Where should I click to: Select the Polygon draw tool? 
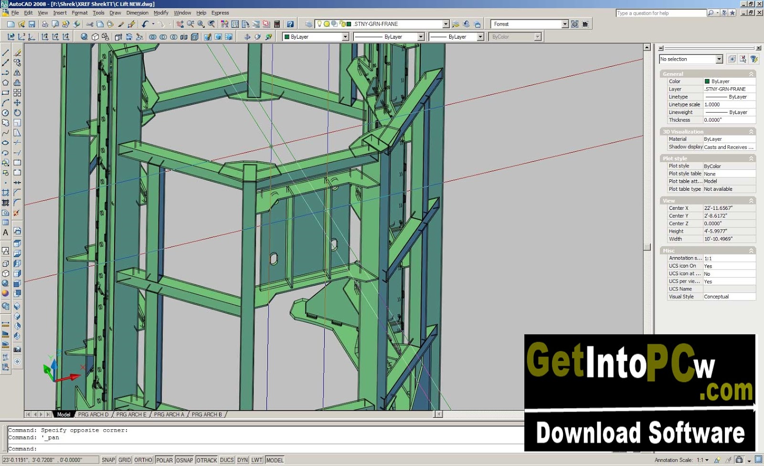[5, 83]
